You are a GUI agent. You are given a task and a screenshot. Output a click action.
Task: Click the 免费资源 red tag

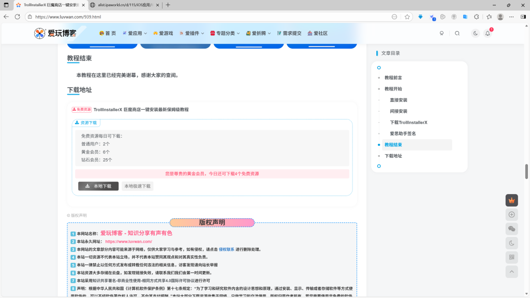[81, 110]
